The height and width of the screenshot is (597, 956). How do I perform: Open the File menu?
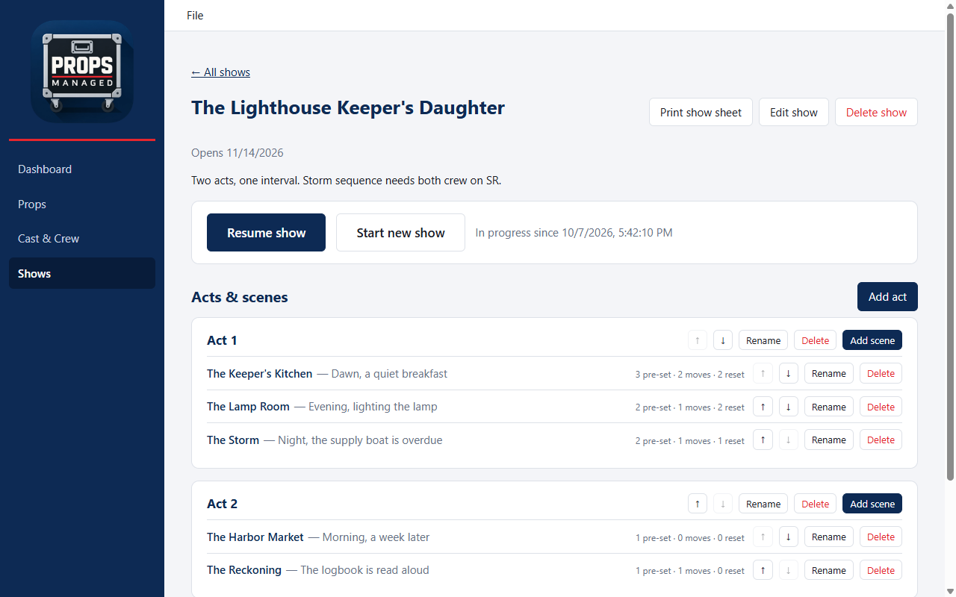195,15
